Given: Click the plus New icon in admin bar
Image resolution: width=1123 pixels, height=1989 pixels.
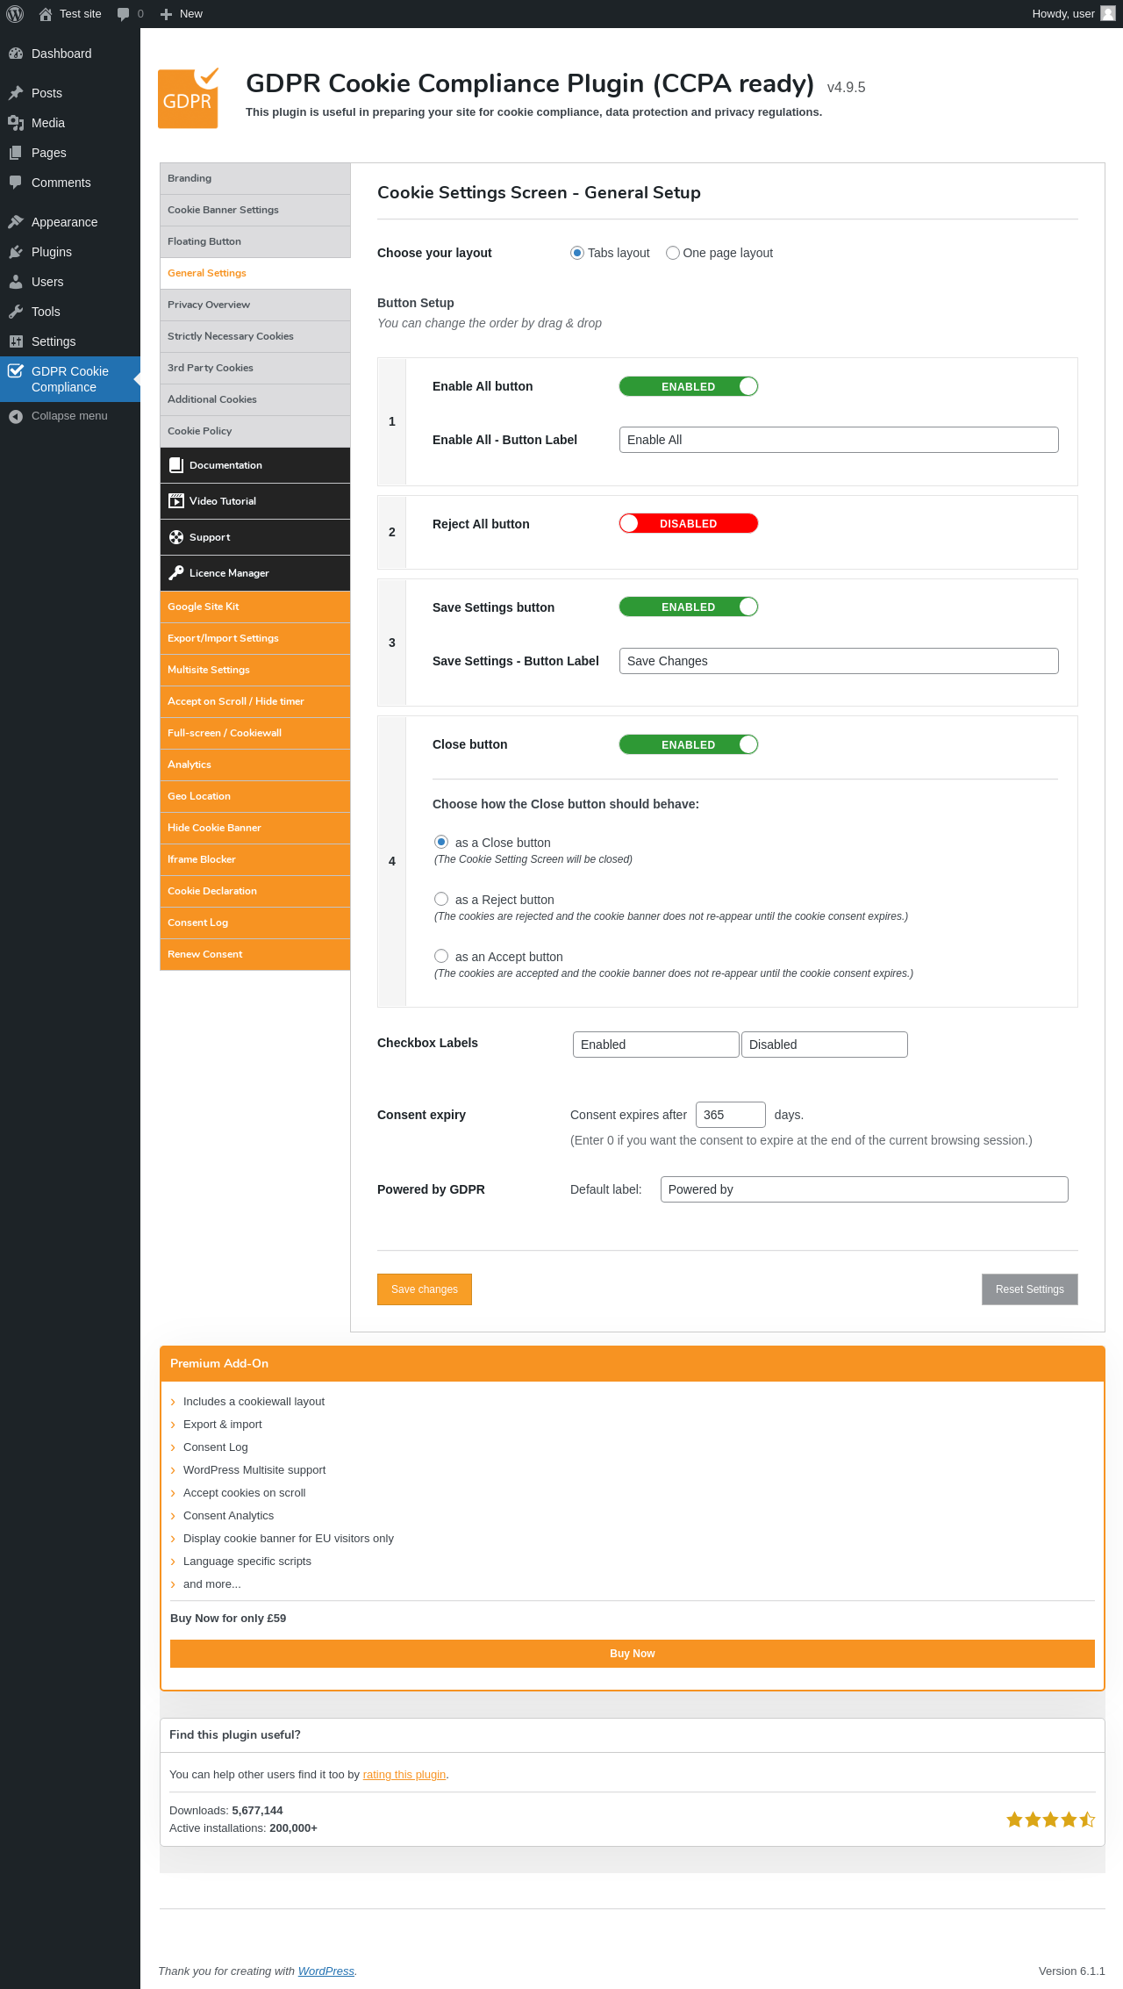Looking at the screenshot, I should [166, 14].
